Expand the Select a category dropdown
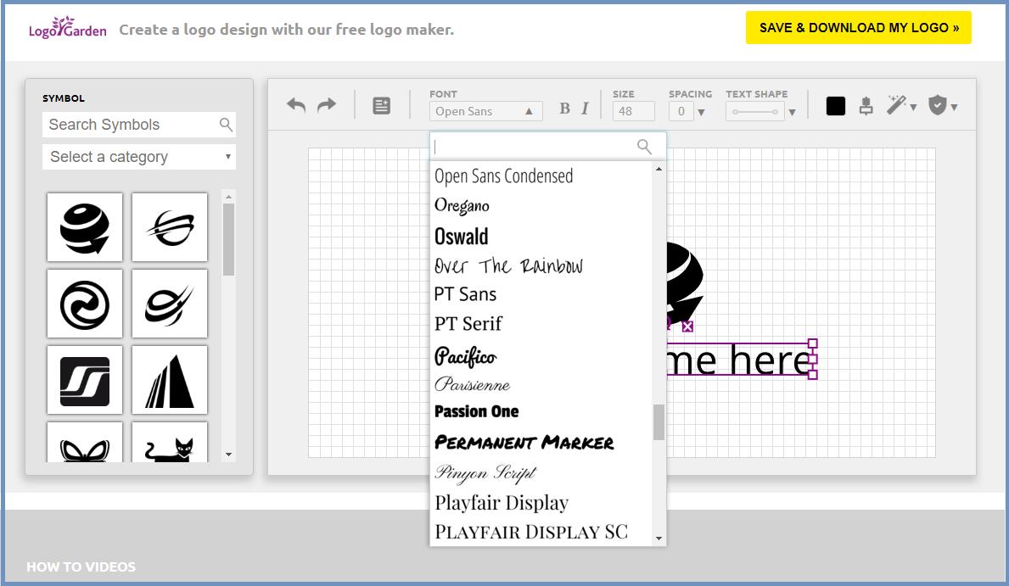The height and width of the screenshot is (586, 1009). pyautogui.click(x=139, y=157)
